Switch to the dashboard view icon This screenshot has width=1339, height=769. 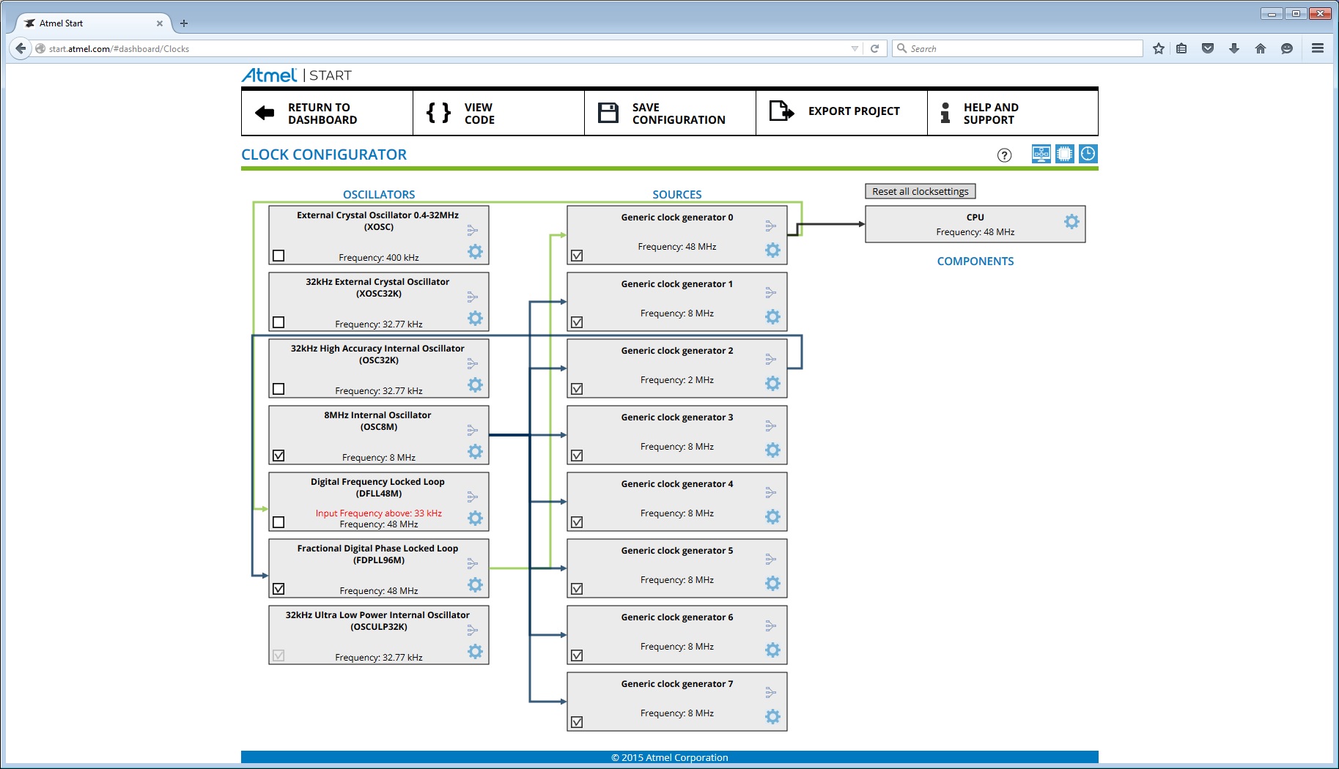click(x=1041, y=154)
